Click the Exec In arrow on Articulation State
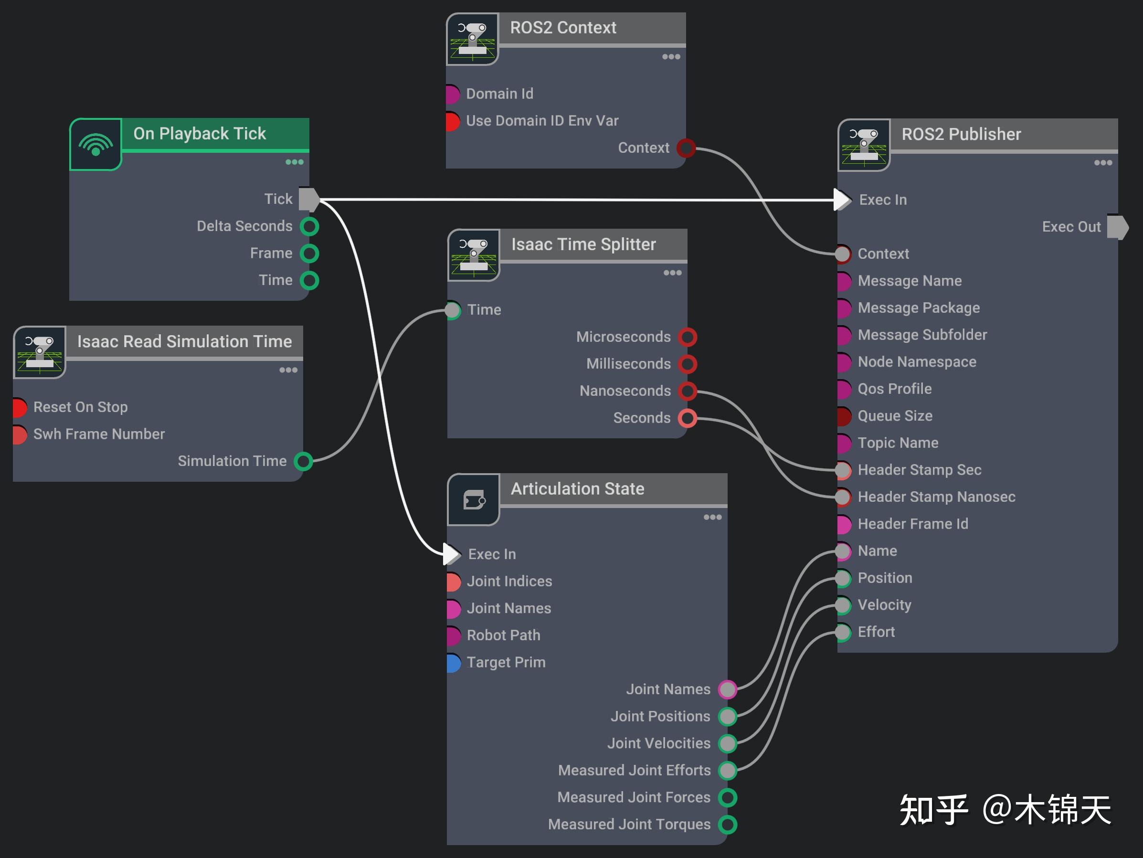1143x858 pixels. tap(451, 553)
